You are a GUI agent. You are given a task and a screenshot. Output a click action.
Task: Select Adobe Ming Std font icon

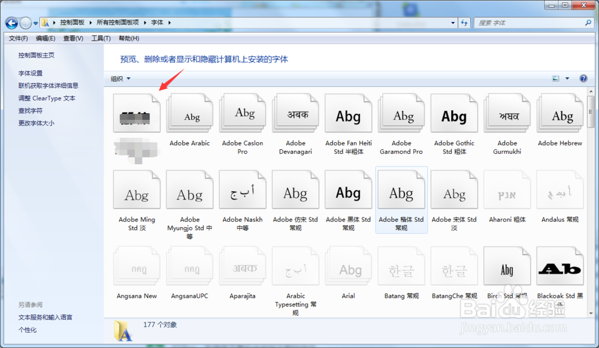tap(137, 190)
